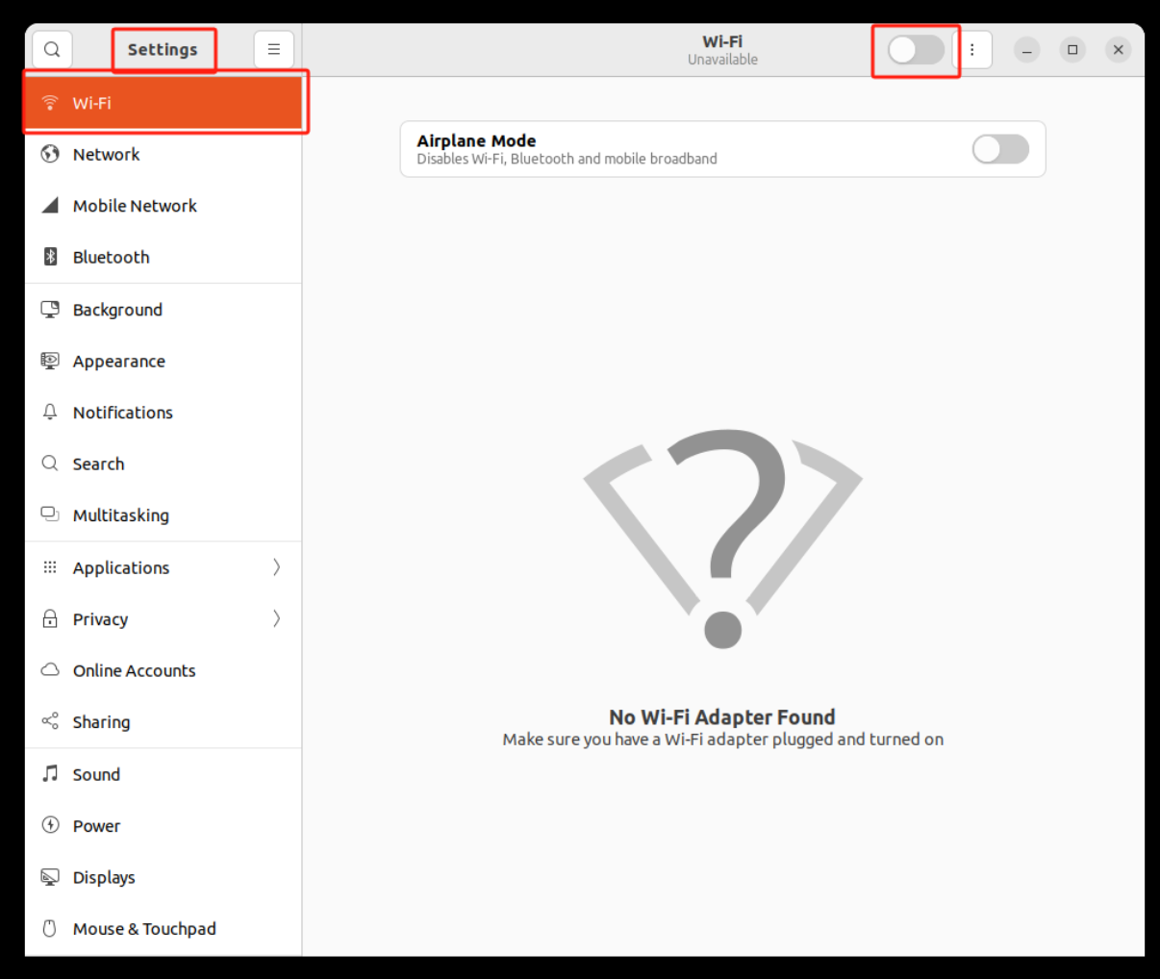The height and width of the screenshot is (979, 1160).
Task: Click the Mobile Network signal icon
Action: [50, 206]
